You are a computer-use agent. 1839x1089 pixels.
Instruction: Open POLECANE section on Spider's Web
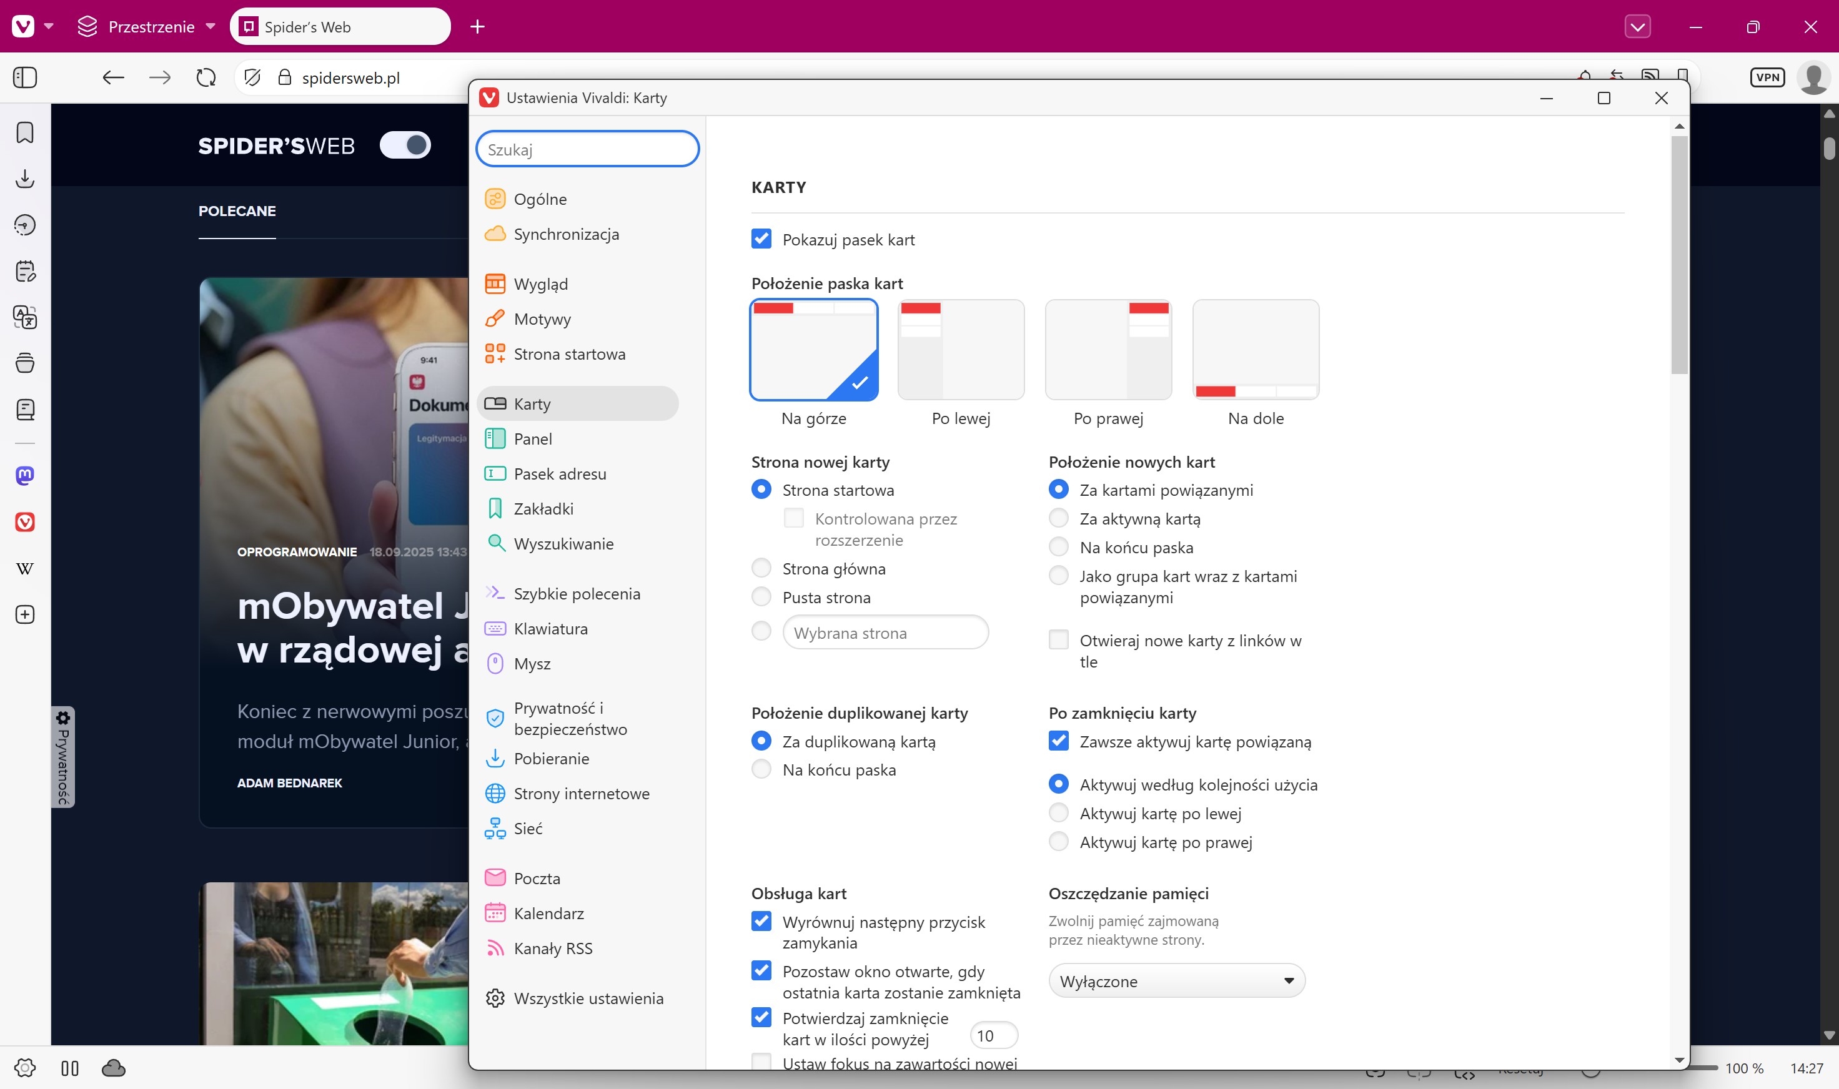[236, 211]
